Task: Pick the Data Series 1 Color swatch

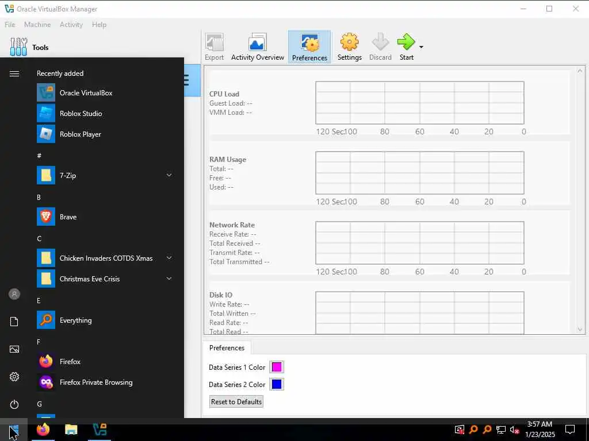Action: click(277, 367)
